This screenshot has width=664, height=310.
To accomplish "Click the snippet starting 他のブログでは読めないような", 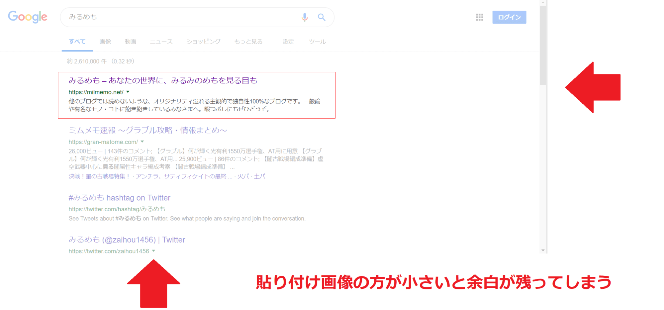I will 195,105.
